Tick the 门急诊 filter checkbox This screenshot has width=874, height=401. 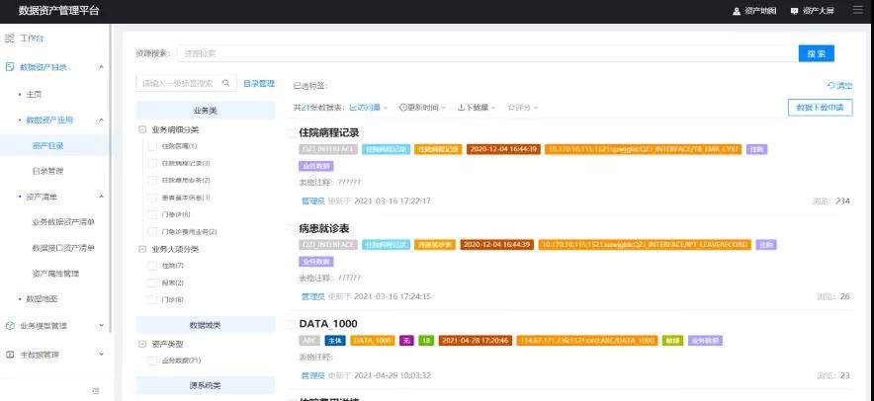click(x=152, y=214)
